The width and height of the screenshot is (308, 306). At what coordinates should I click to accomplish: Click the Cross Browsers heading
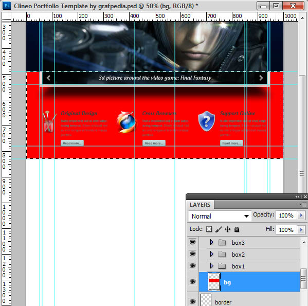[x=159, y=113]
